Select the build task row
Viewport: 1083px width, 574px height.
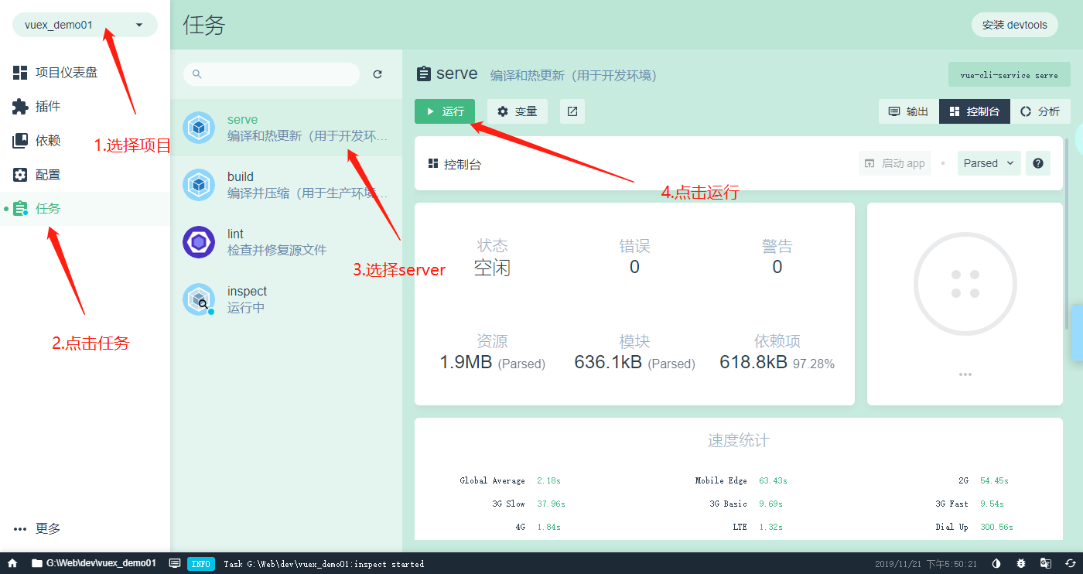[x=286, y=185]
